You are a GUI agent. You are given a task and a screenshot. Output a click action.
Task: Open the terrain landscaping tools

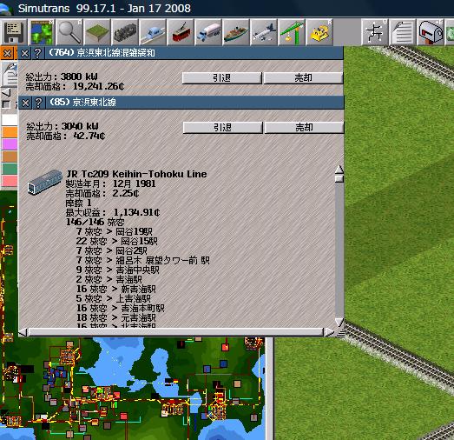point(97,32)
